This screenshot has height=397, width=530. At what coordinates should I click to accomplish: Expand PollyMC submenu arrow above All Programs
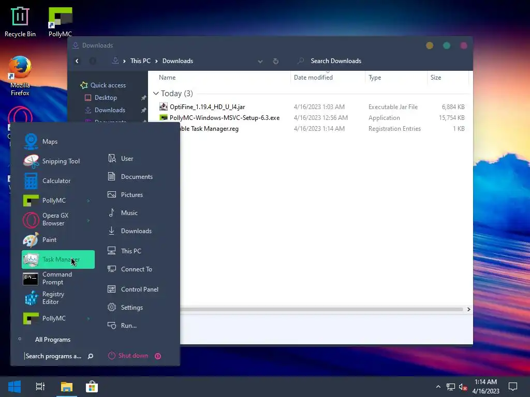pyautogui.click(x=89, y=318)
